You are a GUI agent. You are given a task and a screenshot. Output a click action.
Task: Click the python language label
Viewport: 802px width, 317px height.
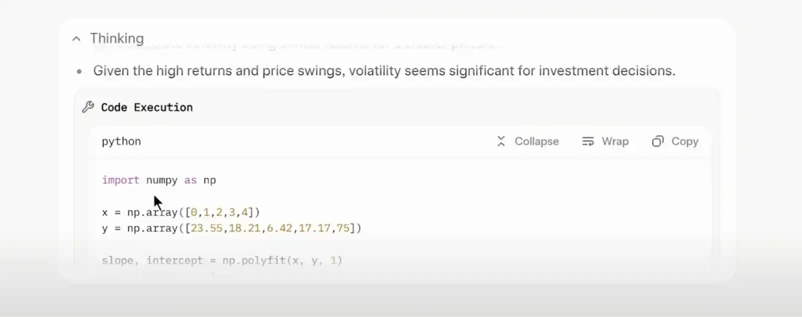[121, 141]
